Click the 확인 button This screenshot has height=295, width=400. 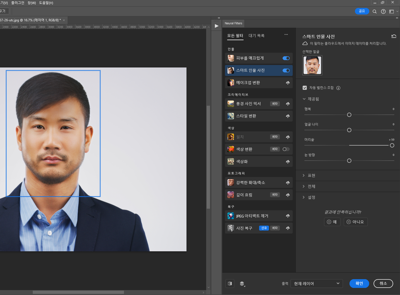click(359, 284)
